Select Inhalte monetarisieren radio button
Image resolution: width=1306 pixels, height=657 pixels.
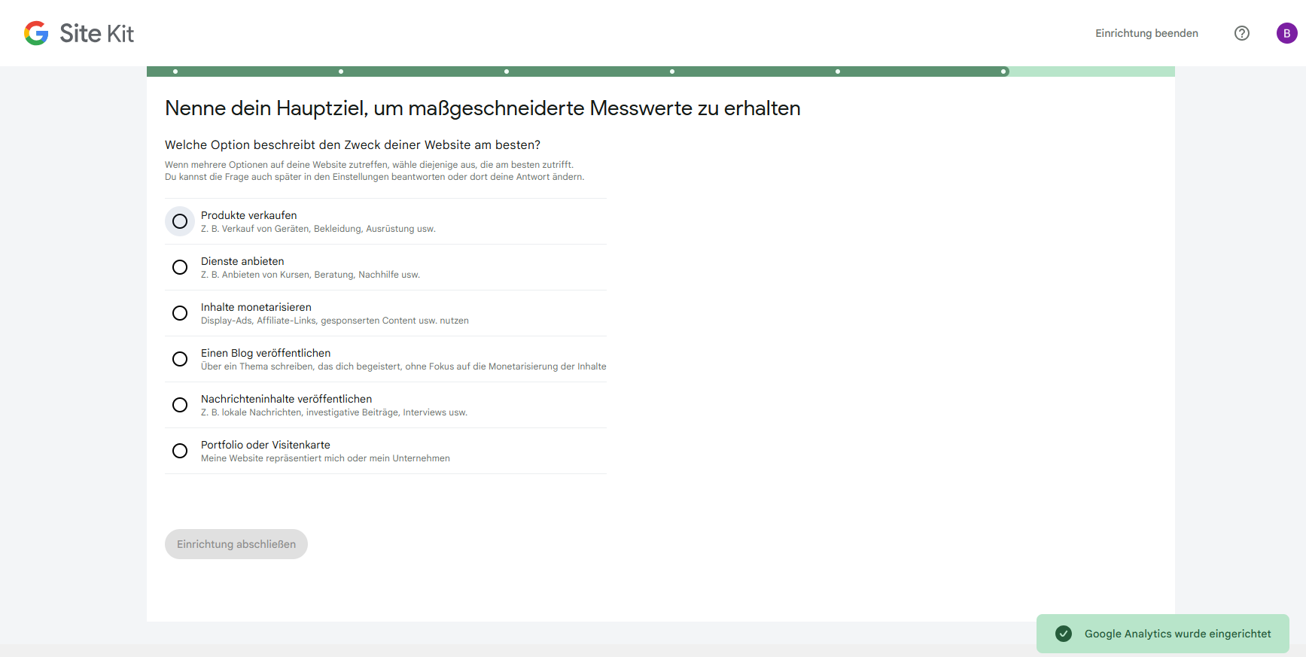[x=180, y=313]
